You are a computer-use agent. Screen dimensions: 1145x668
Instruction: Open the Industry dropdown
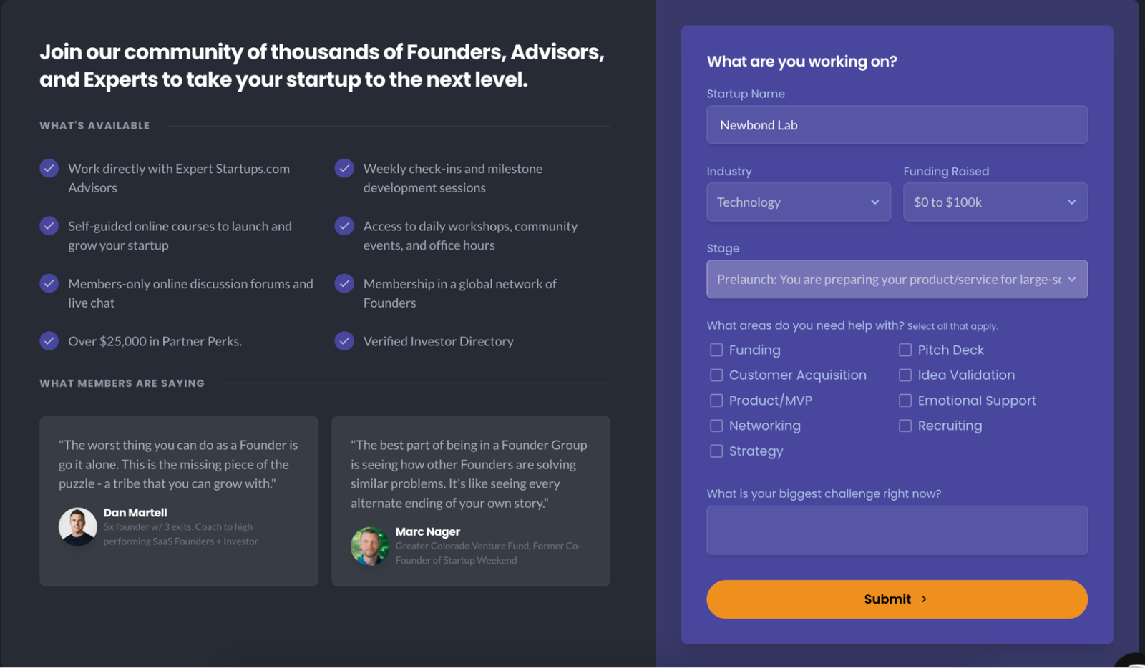(x=799, y=202)
